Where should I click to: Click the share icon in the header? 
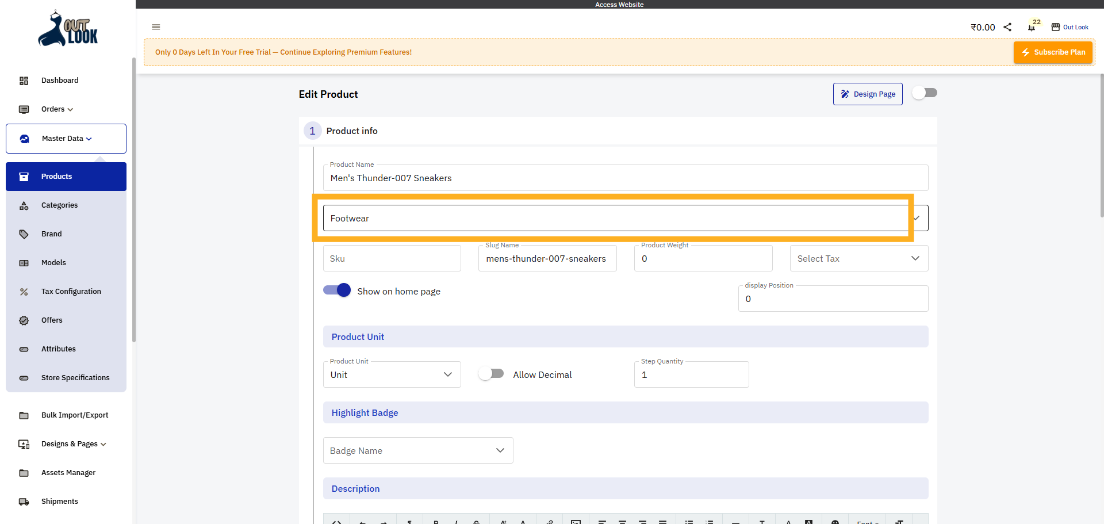[x=1008, y=27]
